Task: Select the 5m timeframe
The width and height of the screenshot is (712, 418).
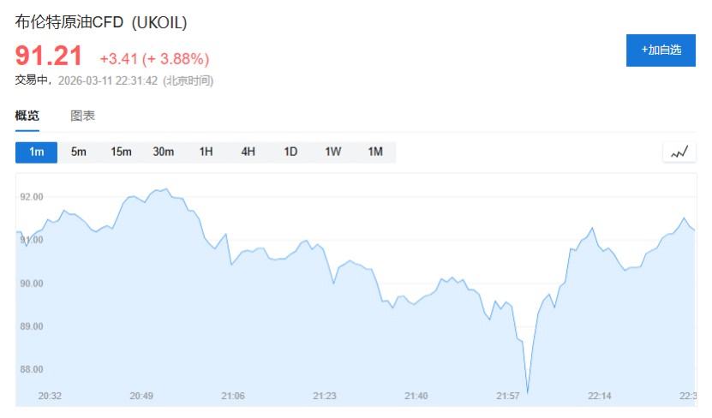Action: pyautogui.click(x=79, y=152)
